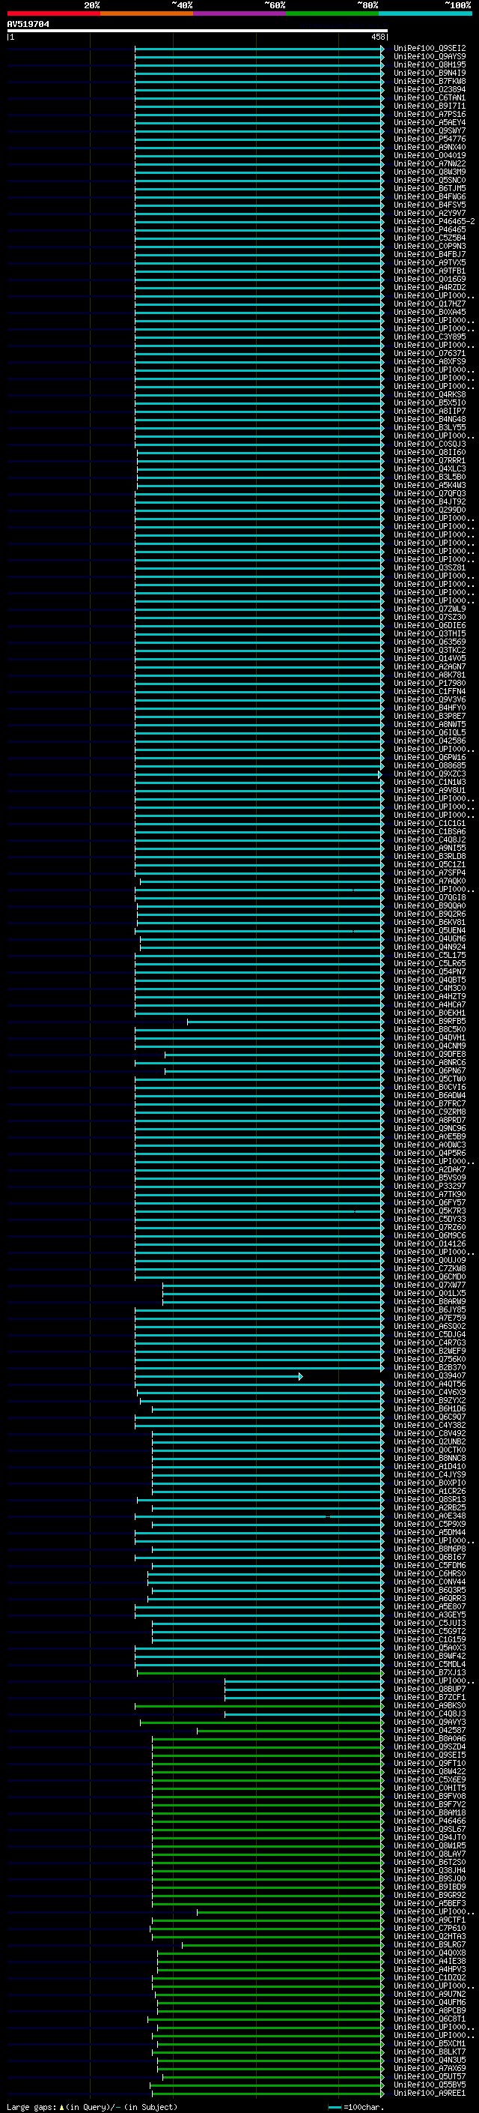
Task: Select hit UniRef100_Q9NC96
Action: 430,1128
